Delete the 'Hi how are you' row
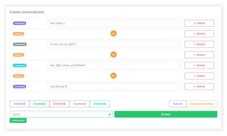227x136 pixels. click(199, 44)
